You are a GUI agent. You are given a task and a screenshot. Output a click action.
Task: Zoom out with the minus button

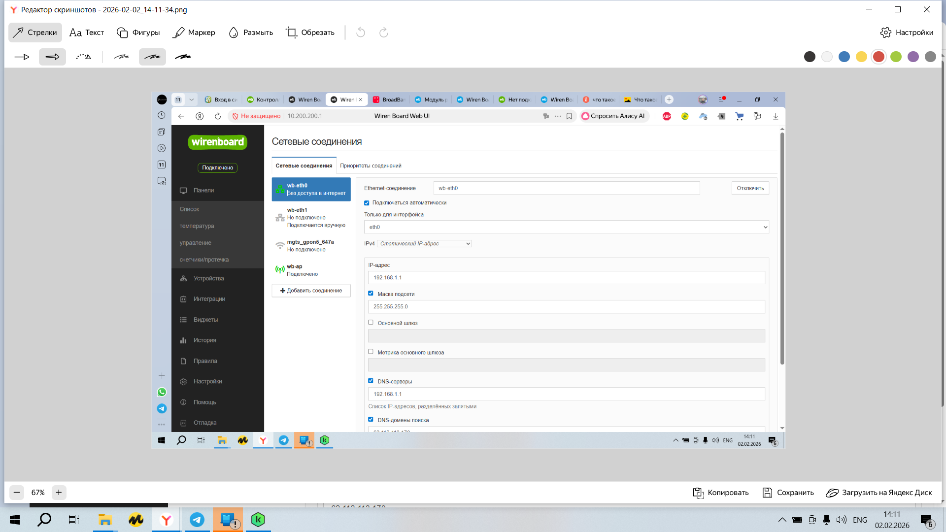click(17, 493)
